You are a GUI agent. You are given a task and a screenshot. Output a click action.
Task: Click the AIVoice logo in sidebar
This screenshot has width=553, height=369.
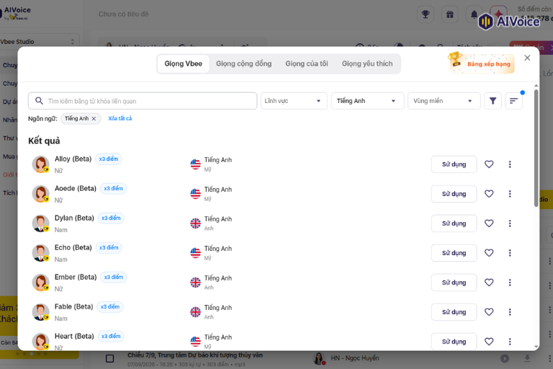point(16,13)
